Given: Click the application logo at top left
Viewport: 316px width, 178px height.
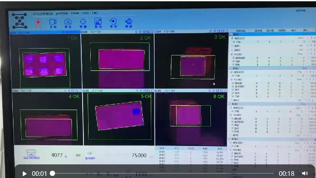Looking at the screenshot, I should click(x=19, y=20).
